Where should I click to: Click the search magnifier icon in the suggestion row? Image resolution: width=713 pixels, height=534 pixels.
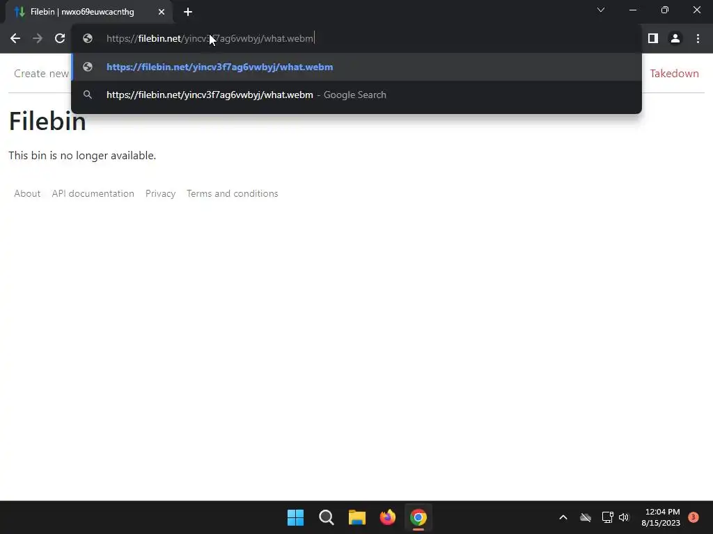(x=88, y=95)
